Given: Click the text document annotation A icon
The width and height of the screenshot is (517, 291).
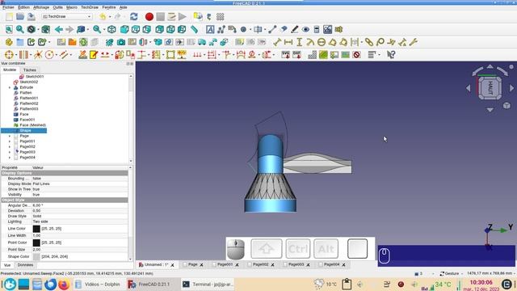Looking at the screenshot, I should pos(210,29).
